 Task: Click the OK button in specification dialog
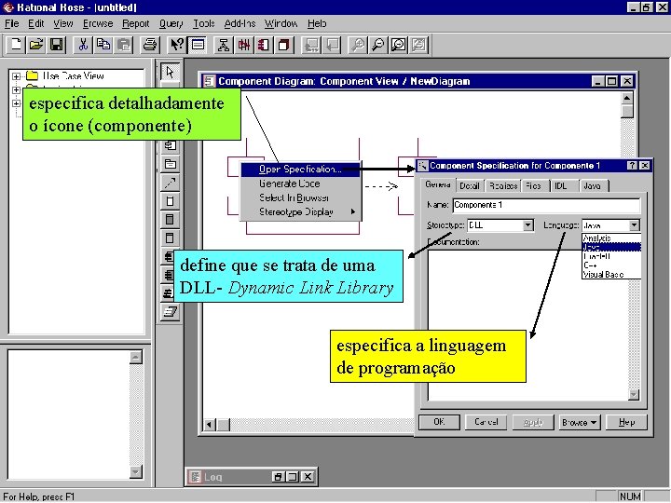tap(439, 422)
